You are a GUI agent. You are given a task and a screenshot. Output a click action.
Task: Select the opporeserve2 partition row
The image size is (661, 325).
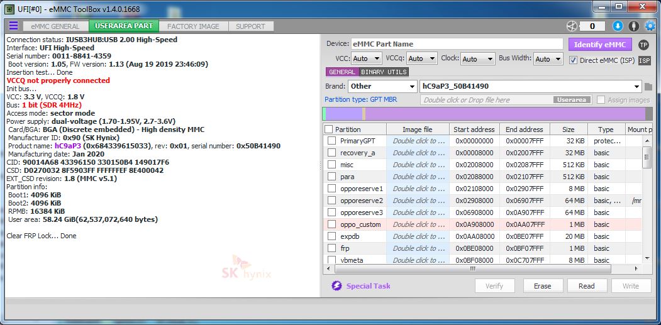(x=482, y=201)
